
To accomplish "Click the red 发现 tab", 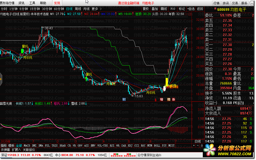I will (57, 3).
